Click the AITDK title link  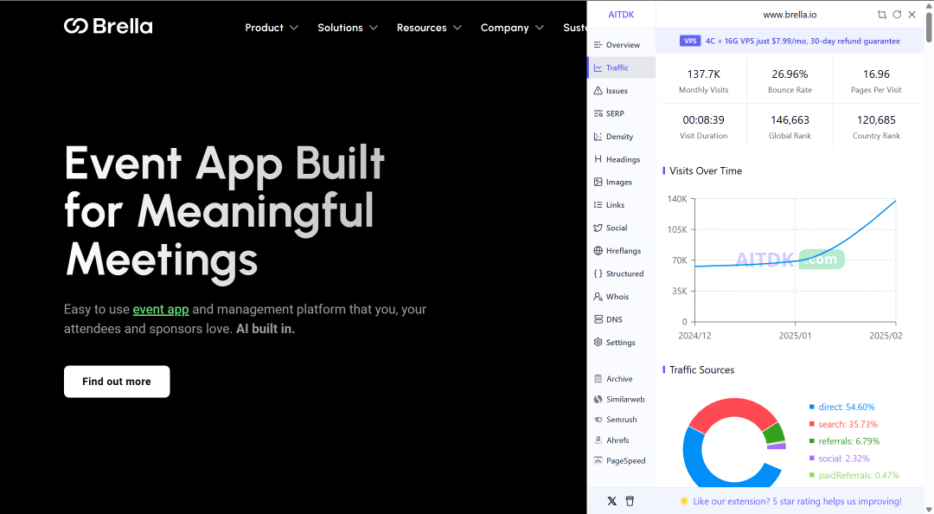[621, 15]
